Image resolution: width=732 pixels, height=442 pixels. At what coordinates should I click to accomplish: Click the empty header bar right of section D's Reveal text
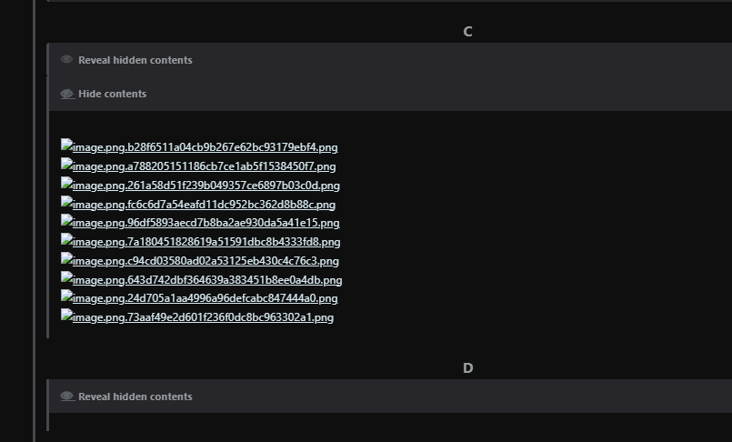(x=455, y=397)
